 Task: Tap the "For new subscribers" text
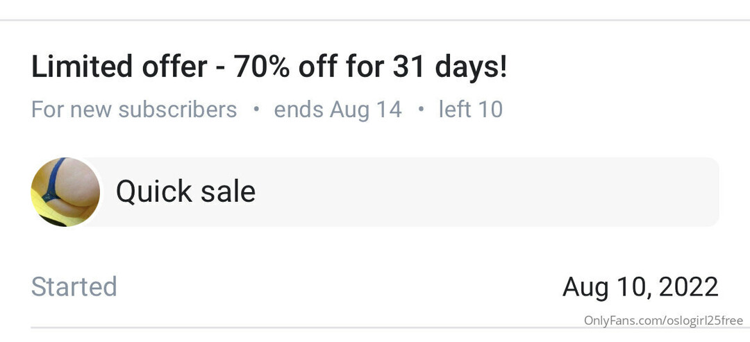[x=134, y=110]
